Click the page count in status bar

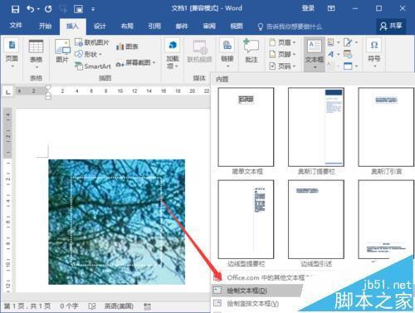27,306
